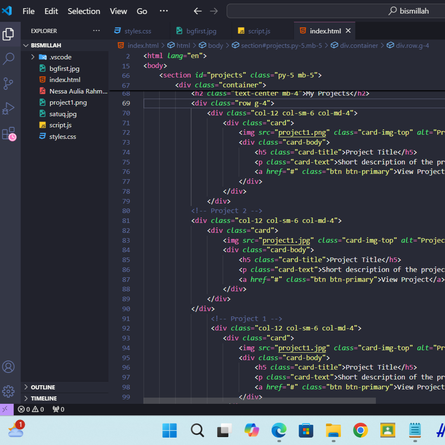The height and width of the screenshot is (445, 445).
Task: Click the remote window status icon
Action: [6, 409]
